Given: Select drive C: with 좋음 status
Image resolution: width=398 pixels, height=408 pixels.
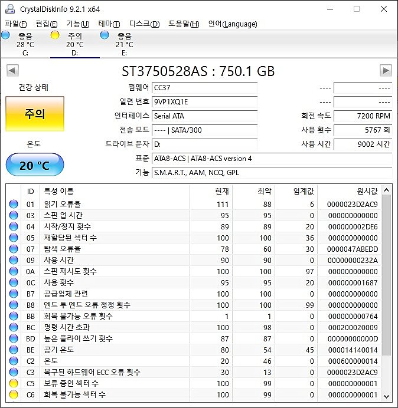Looking at the screenshot, I should (25, 44).
